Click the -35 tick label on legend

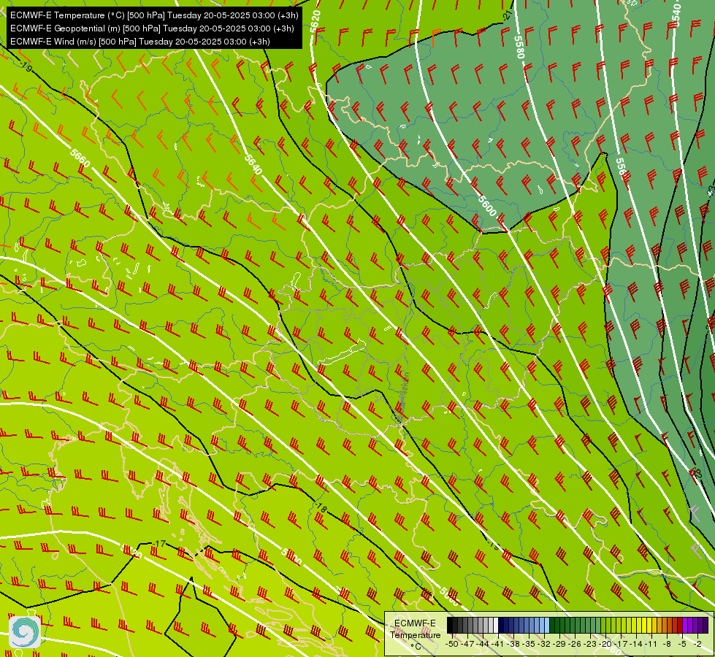coord(529,644)
